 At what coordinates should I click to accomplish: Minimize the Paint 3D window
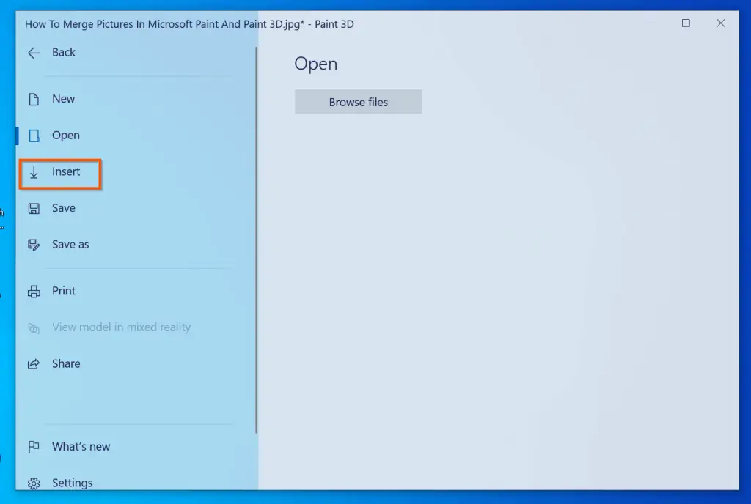click(x=651, y=23)
